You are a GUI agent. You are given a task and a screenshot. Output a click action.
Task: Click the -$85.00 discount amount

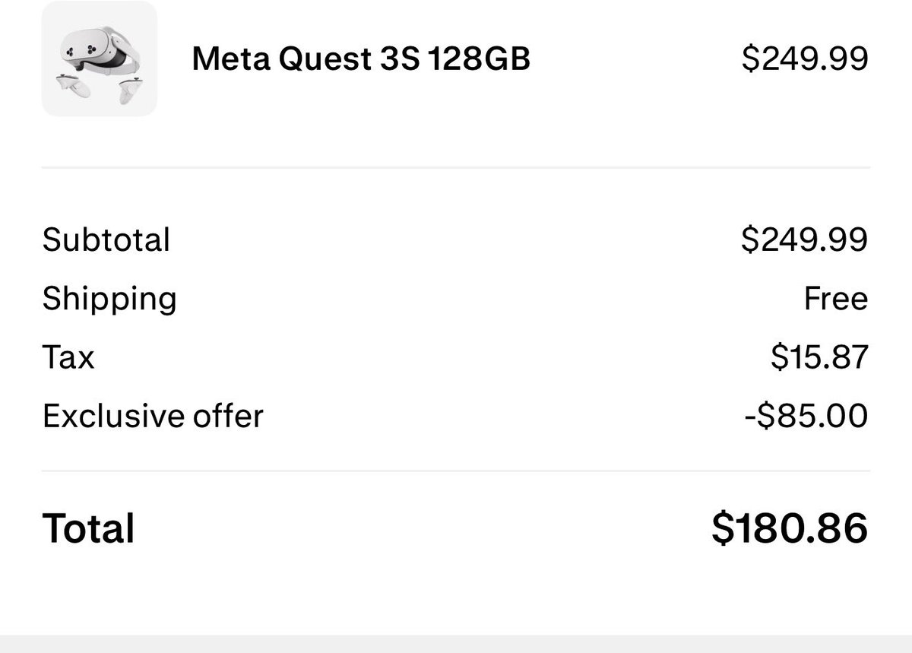coord(807,416)
